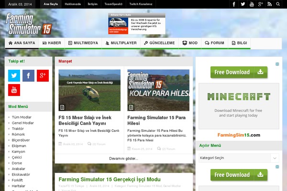The width and height of the screenshot is (287, 191).
Task: Open Twitch Kanalımız link
Action: (x=141, y=4)
